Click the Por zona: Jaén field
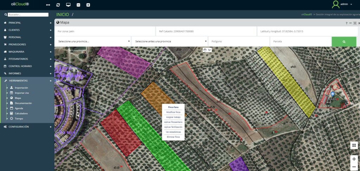 point(105,31)
